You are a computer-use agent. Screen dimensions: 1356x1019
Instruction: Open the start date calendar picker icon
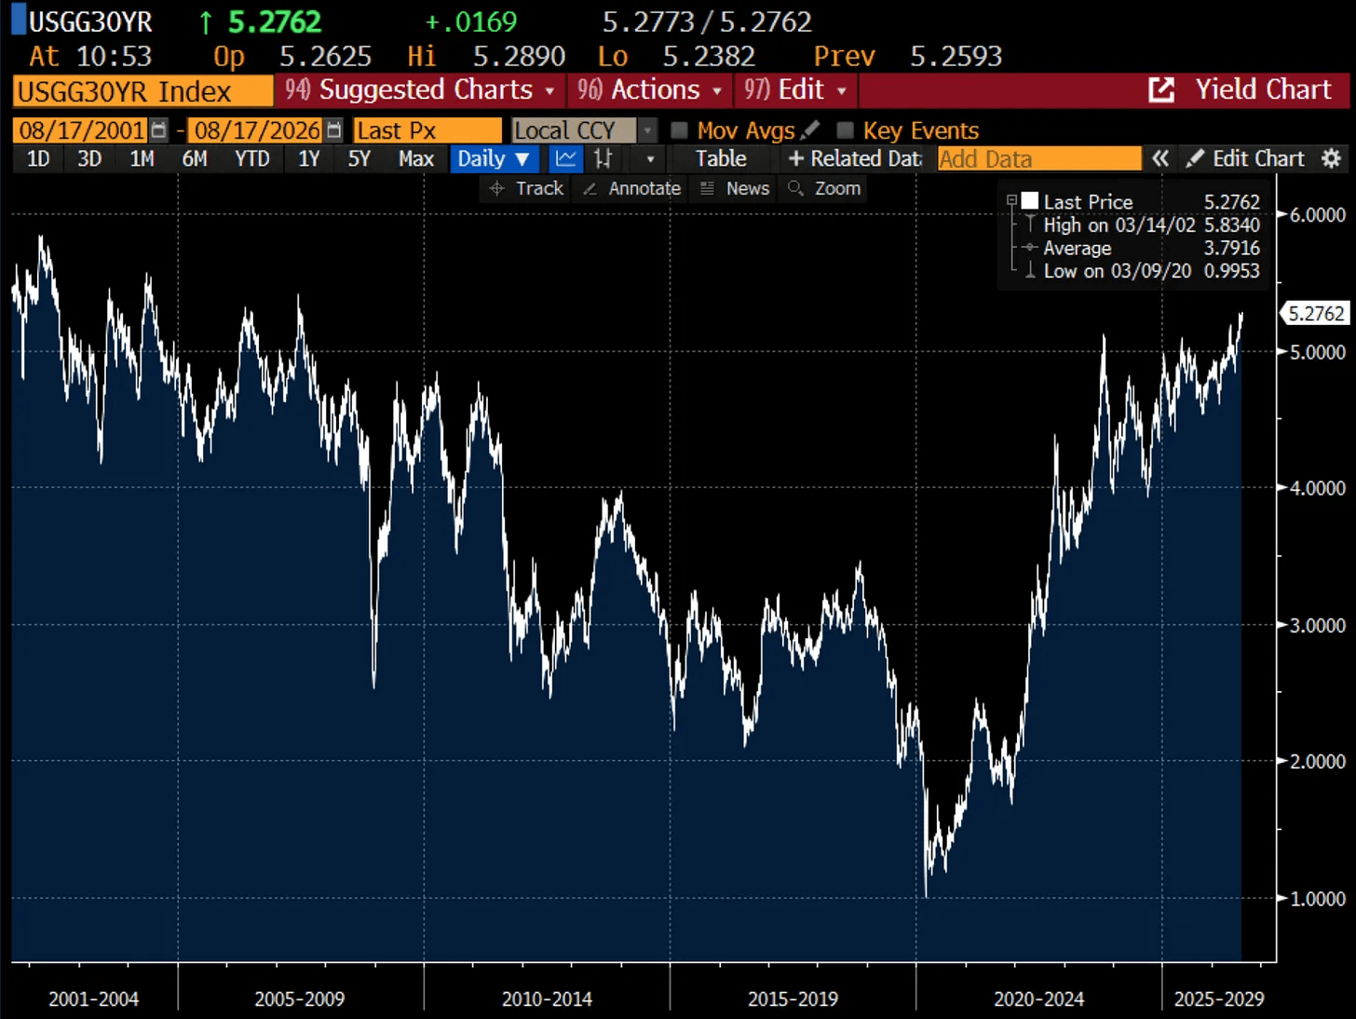(159, 130)
